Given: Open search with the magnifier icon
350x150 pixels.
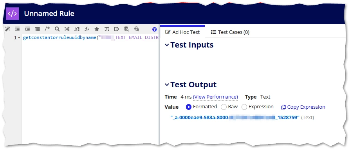Looking at the screenshot, I should (x=57, y=29).
